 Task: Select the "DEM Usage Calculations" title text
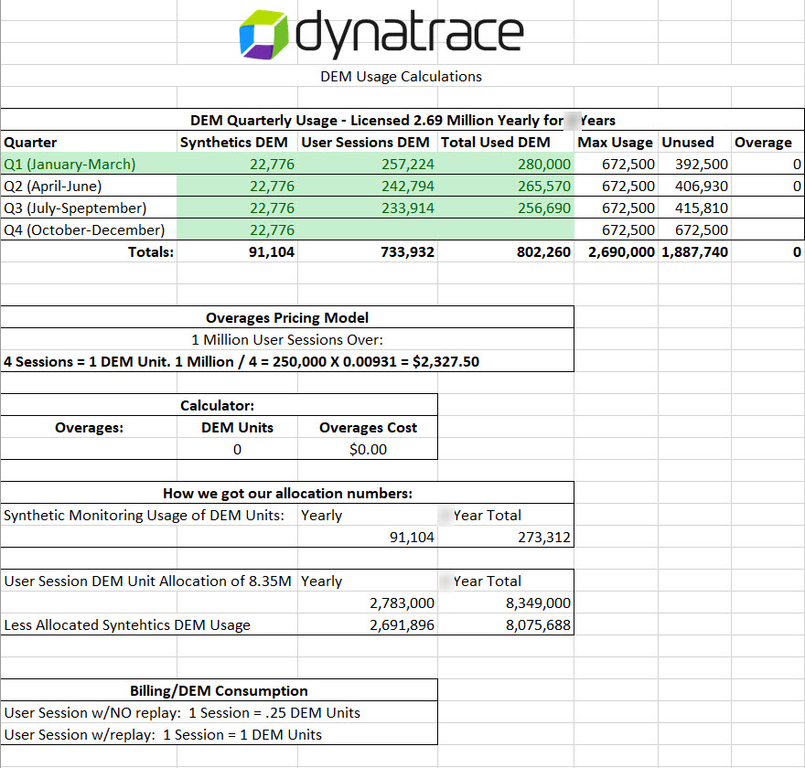pos(401,77)
